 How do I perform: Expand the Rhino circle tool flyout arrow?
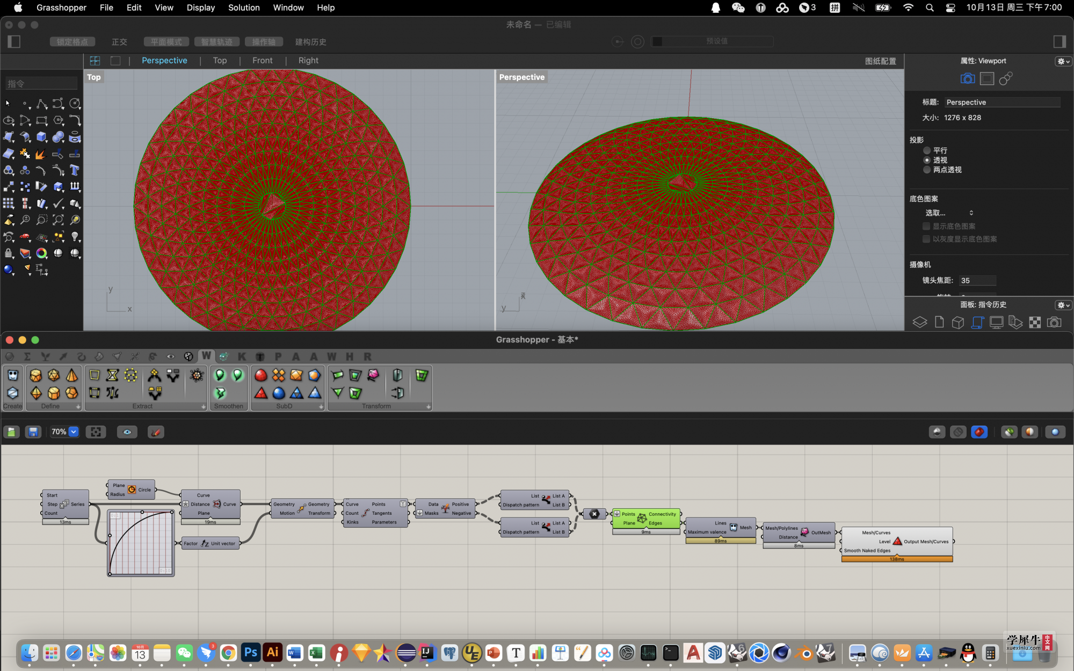(80, 108)
